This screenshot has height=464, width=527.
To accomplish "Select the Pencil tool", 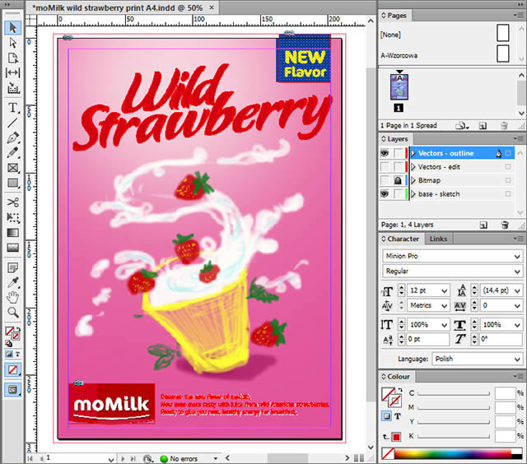I will [x=13, y=153].
